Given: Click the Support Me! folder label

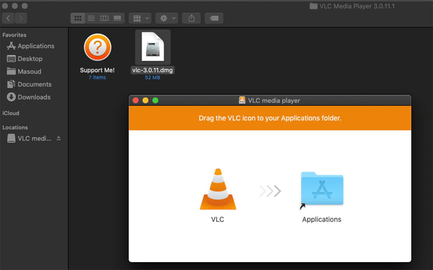Looking at the screenshot, I should [x=97, y=70].
